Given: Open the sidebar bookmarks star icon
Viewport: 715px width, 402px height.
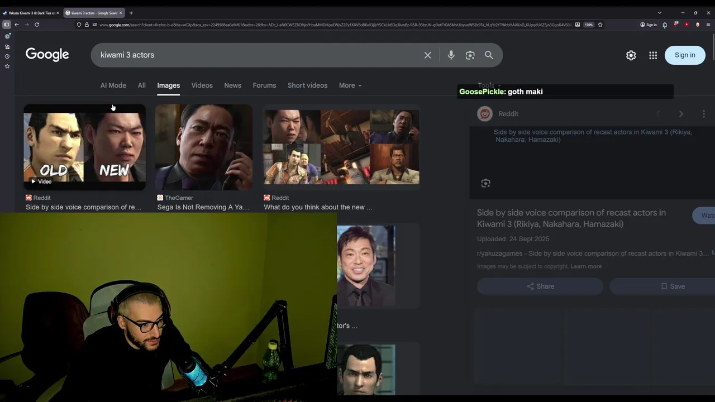Looking at the screenshot, I should click(7, 66).
